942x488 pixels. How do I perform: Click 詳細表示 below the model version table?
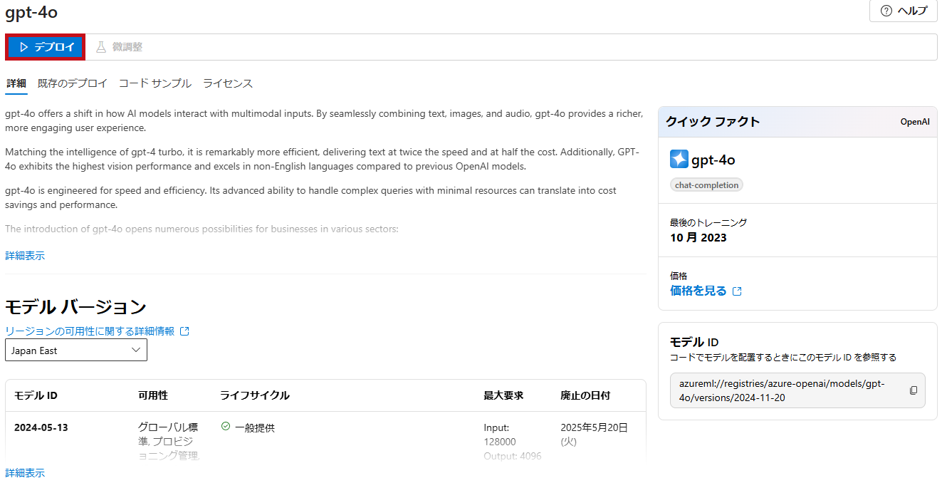25,473
